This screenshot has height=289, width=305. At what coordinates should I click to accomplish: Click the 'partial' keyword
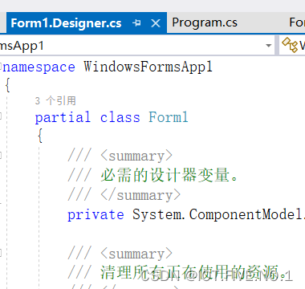pyautogui.click(x=63, y=117)
